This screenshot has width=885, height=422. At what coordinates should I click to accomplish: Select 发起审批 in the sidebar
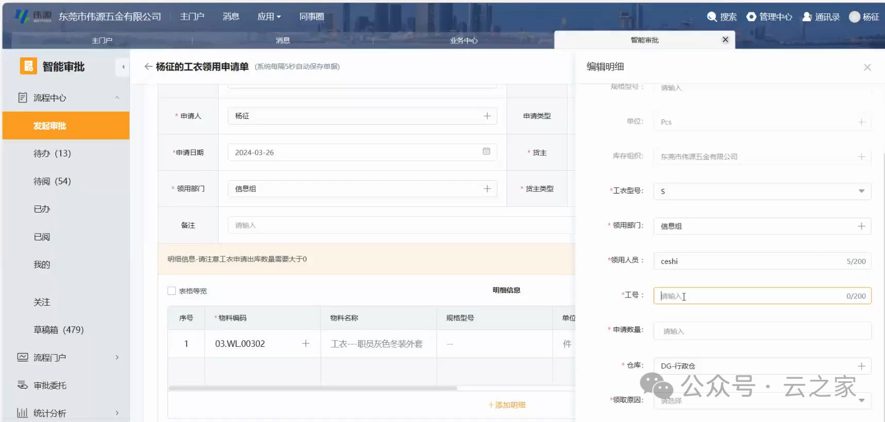(50, 126)
